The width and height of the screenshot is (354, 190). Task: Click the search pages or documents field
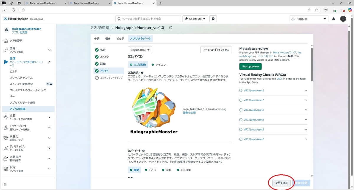click(x=148, y=19)
